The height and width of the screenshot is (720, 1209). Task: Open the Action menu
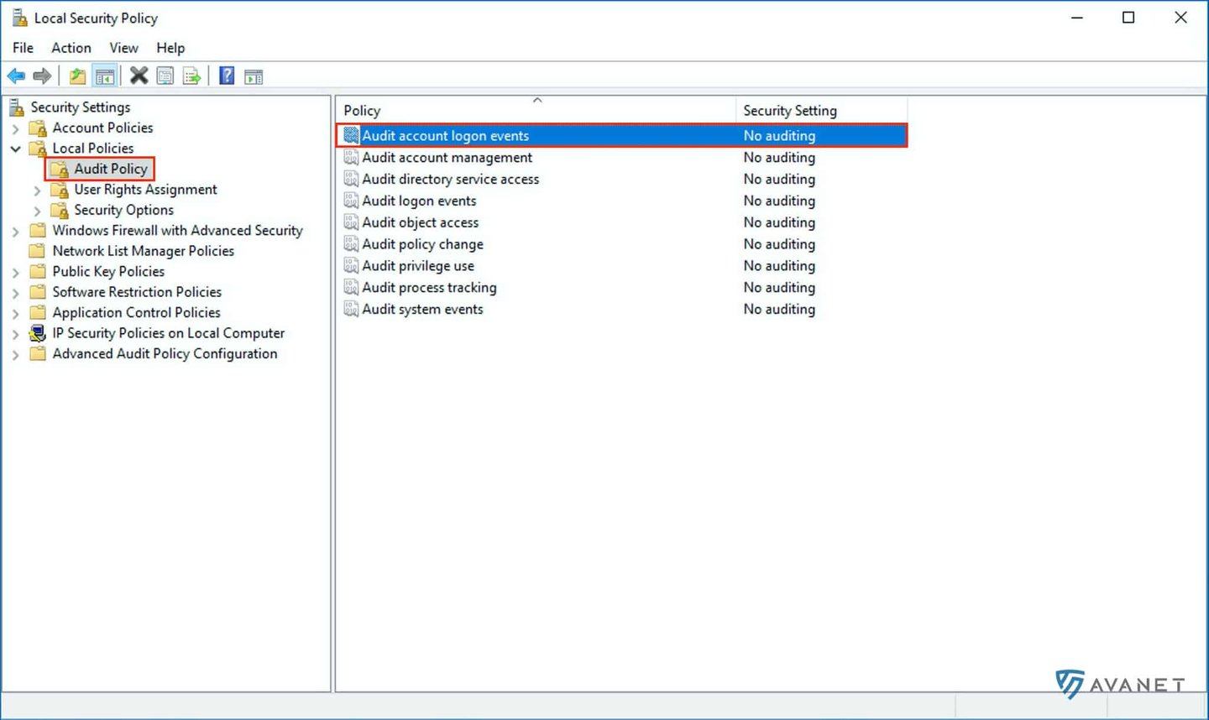[x=71, y=48]
